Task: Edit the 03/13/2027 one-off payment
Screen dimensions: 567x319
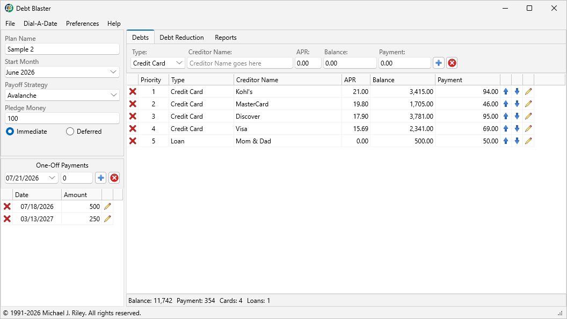Action: point(107,219)
